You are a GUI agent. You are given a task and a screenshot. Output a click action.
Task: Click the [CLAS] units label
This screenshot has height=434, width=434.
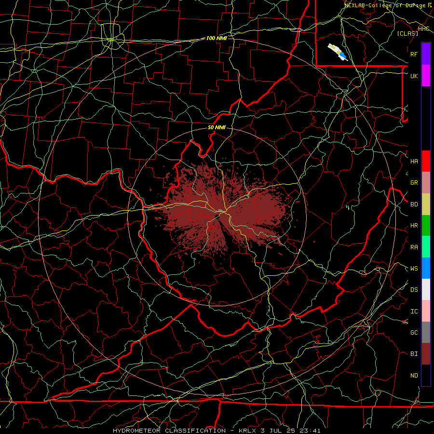tap(407, 33)
